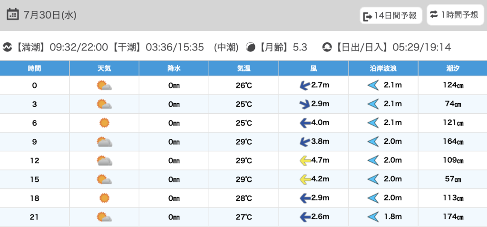Click the partly cloudy icon in the 0 o'clock row
Image resolution: width=487 pixels, height=227 pixels.
pyautogui.click(x=104, y=86)
